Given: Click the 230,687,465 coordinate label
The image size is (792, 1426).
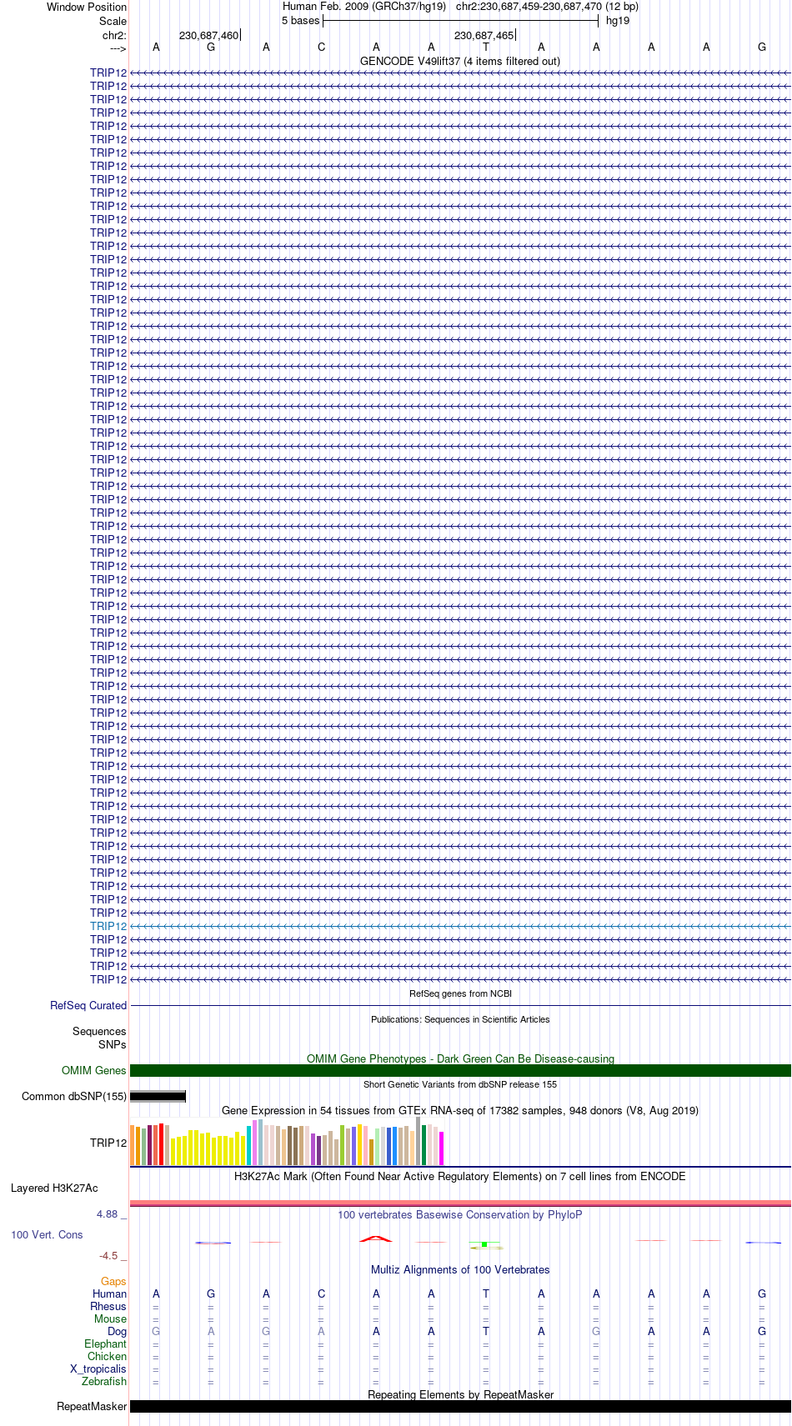Looking at the screenshot, I should tap(484, 35).
